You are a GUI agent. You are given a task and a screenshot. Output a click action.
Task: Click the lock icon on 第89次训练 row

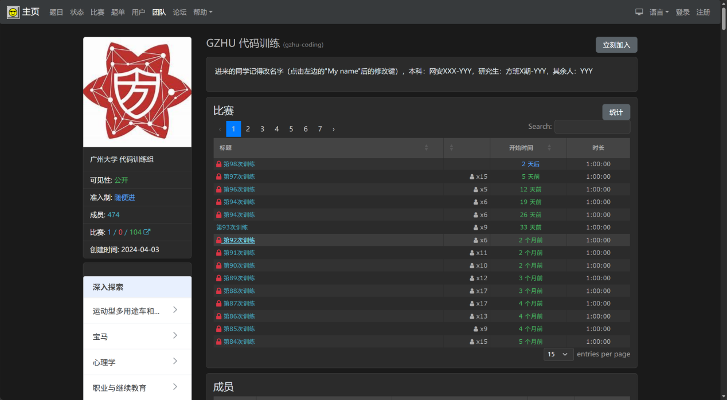(218, 278)
